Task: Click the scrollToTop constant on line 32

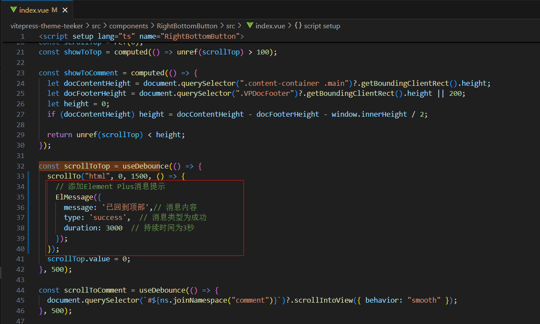Action: [87, 166]
